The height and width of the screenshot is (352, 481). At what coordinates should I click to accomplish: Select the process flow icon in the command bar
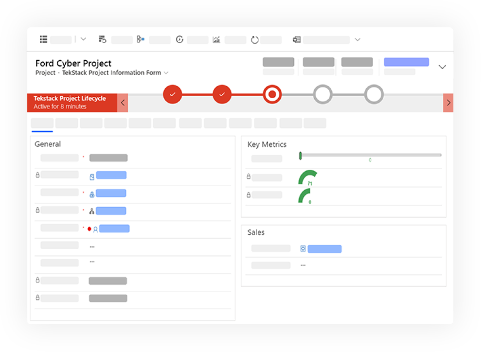140,39
